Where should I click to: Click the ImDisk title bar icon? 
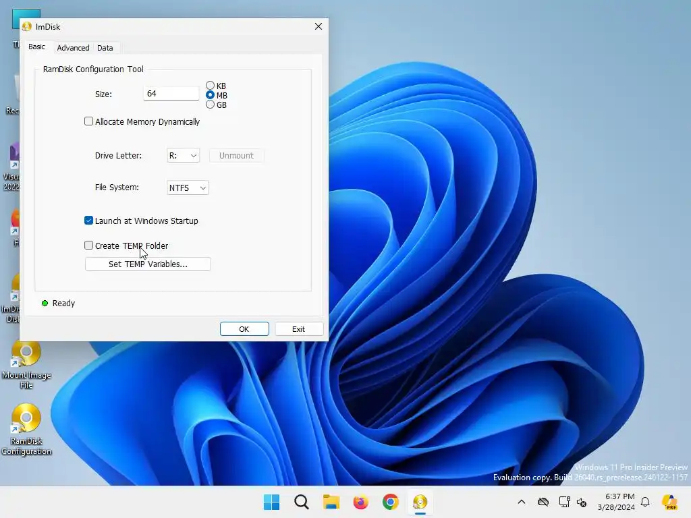(27, 26)
